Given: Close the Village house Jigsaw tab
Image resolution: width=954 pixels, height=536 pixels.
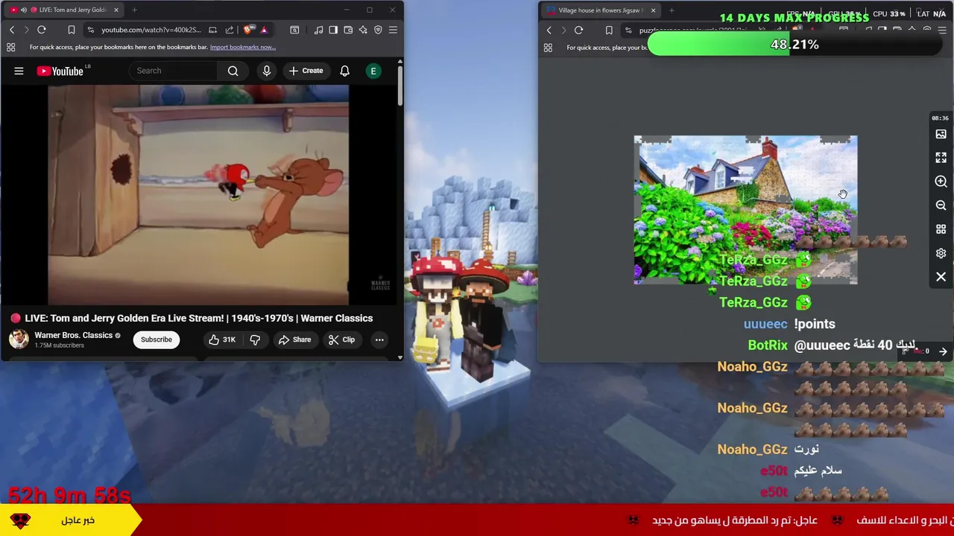Looking at the screenshot, I should point(653,10).
